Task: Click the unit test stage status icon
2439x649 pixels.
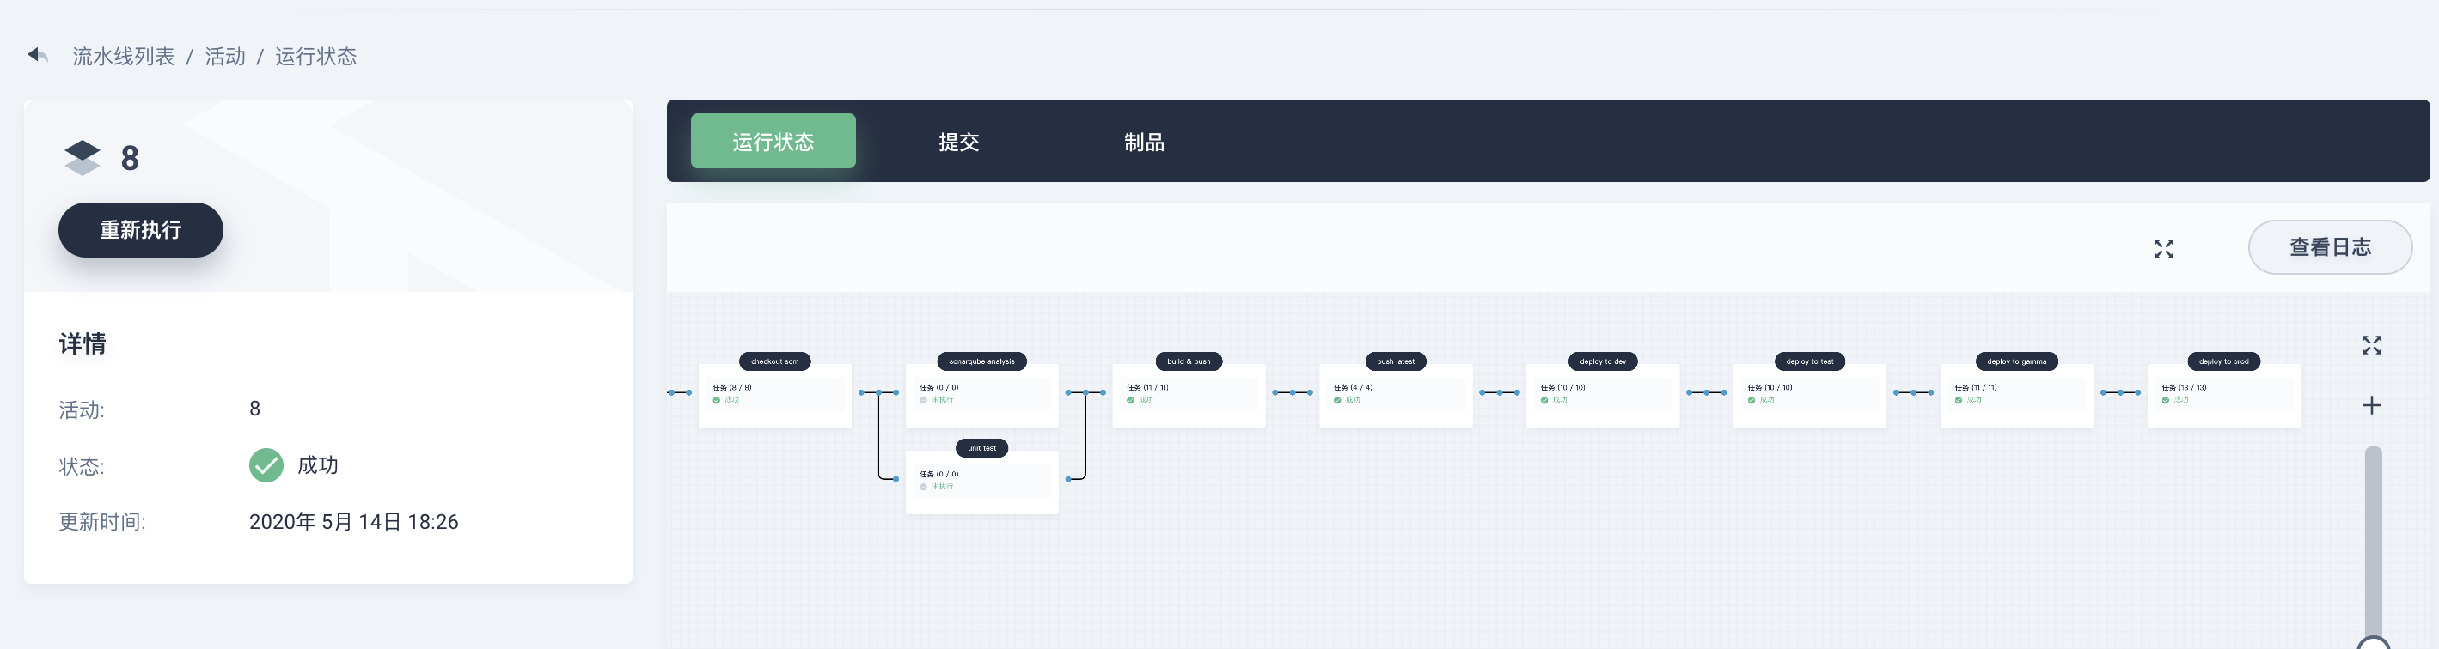Action: 923,488
